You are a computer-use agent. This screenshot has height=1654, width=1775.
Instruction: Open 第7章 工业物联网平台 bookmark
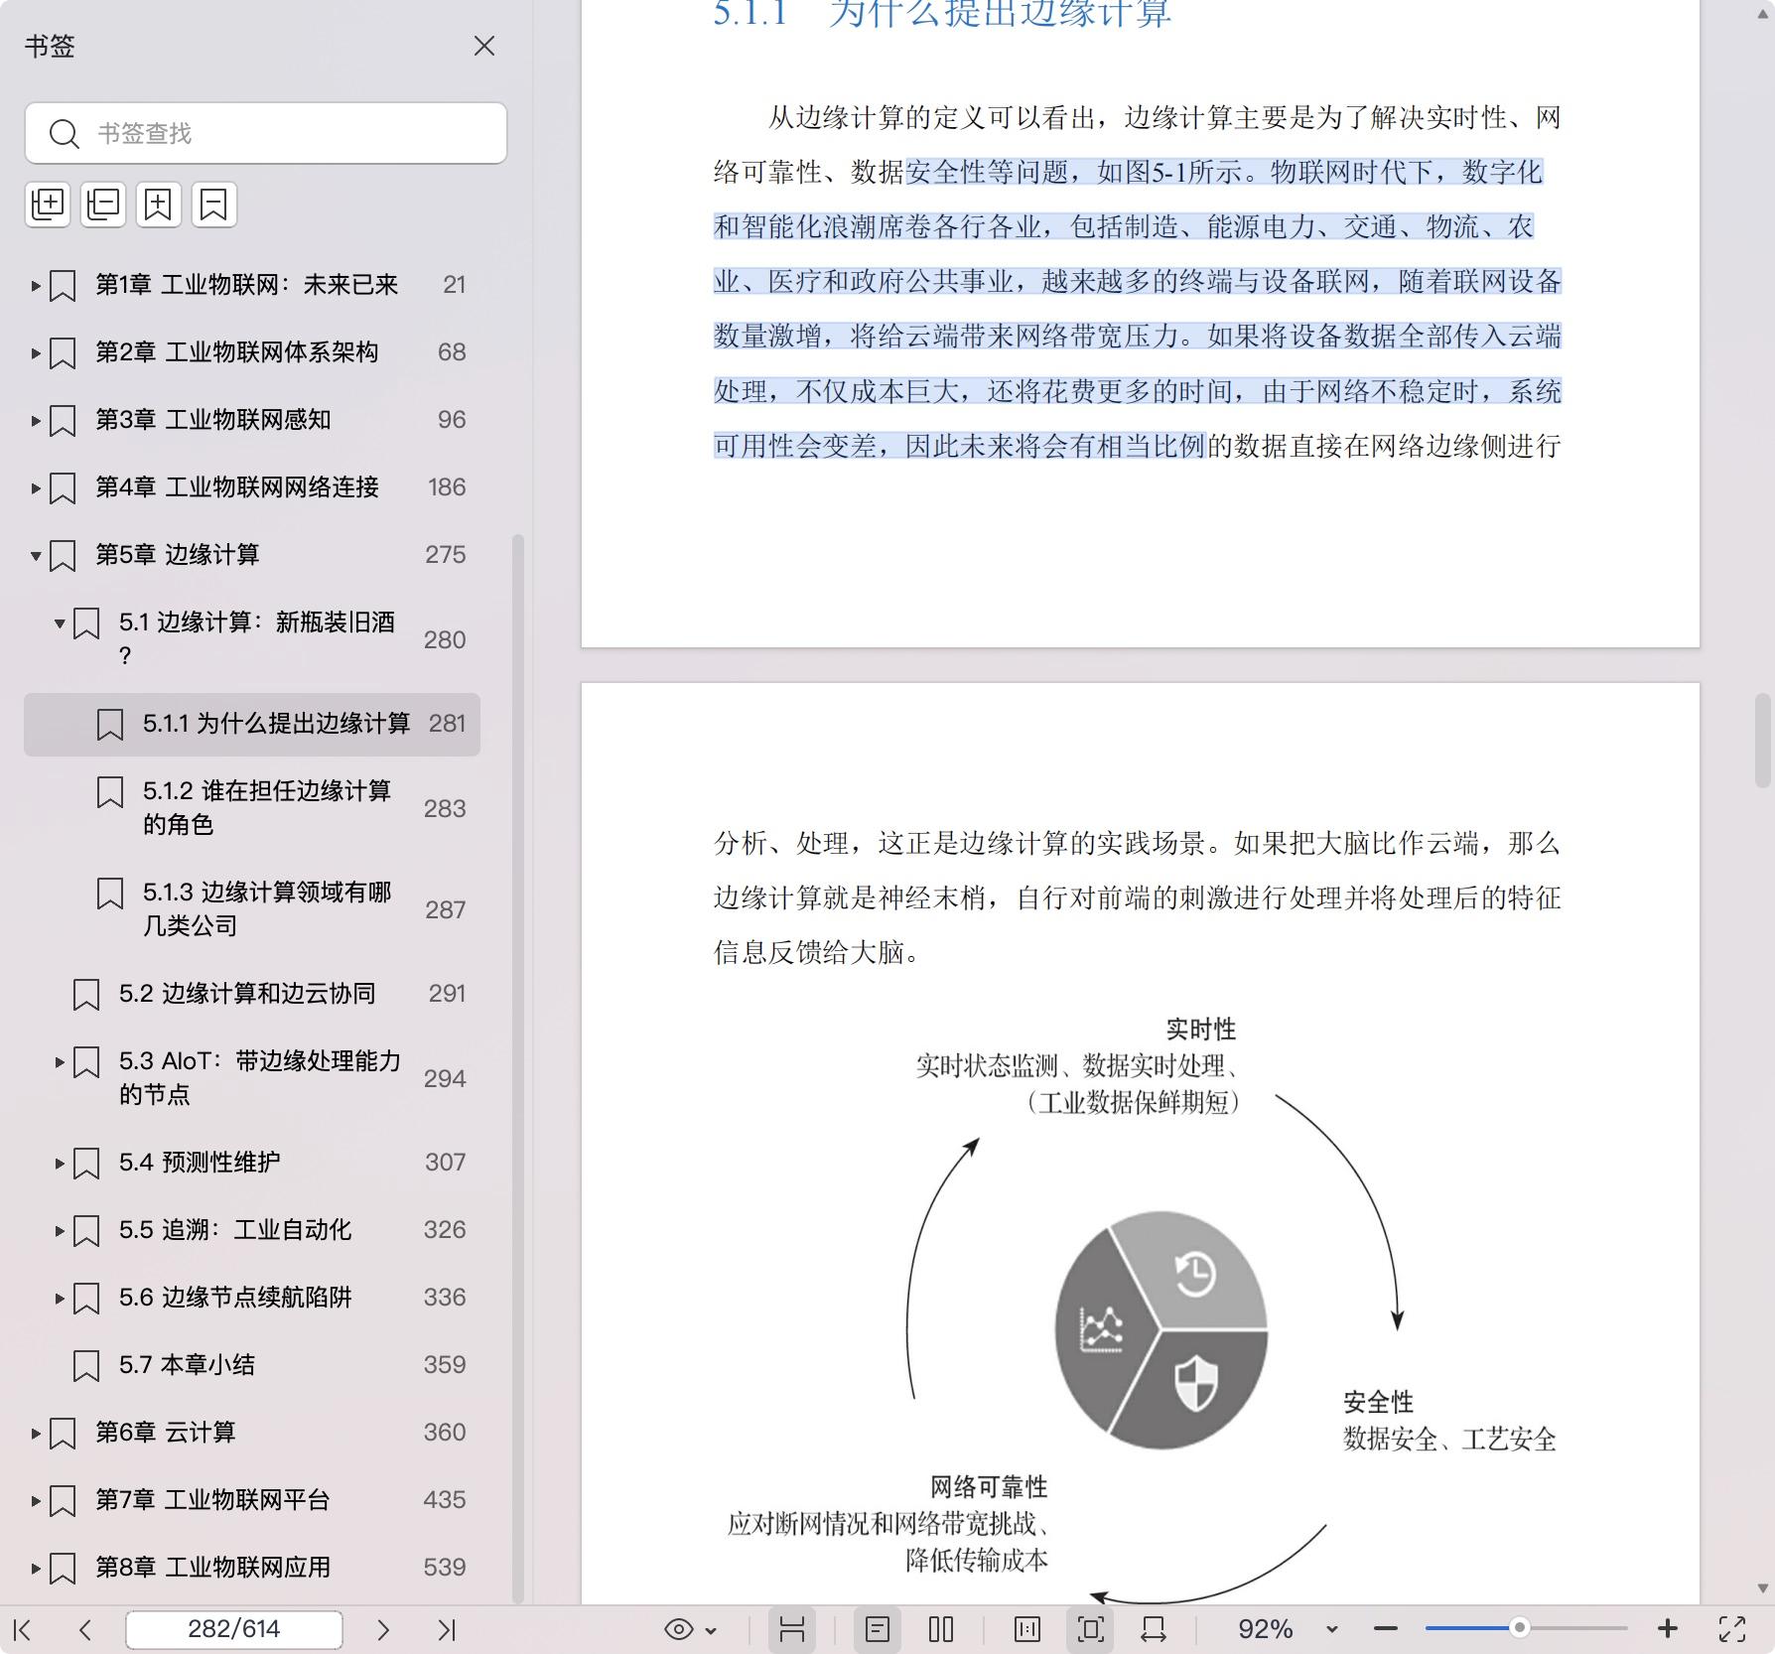point(212,1500)
